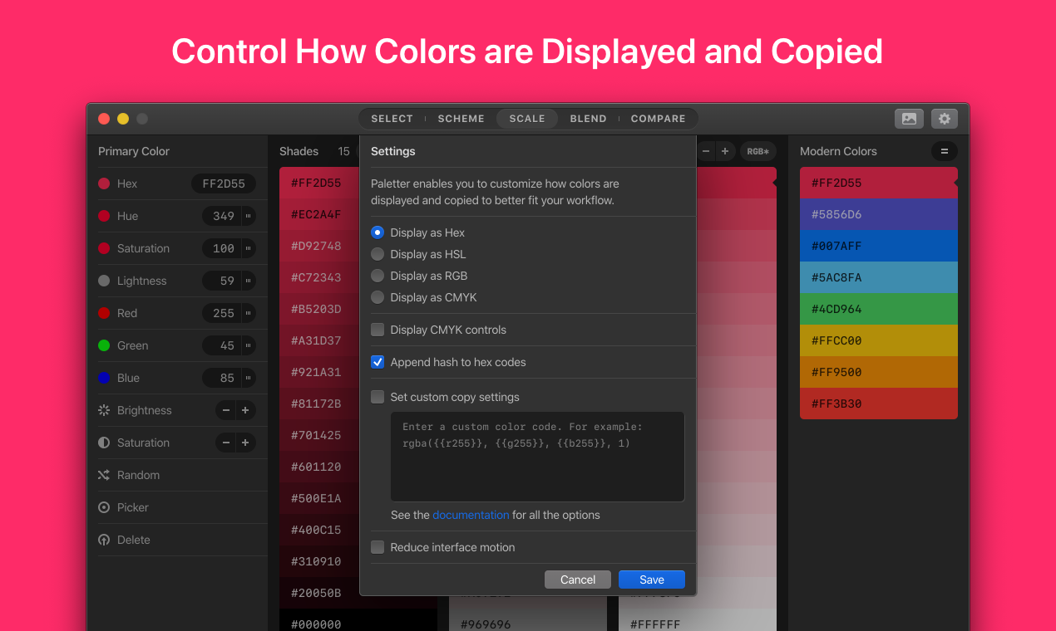Uncheck Append hash to hex codes
The image size is (1056, 631).
(x=377, y=362)
